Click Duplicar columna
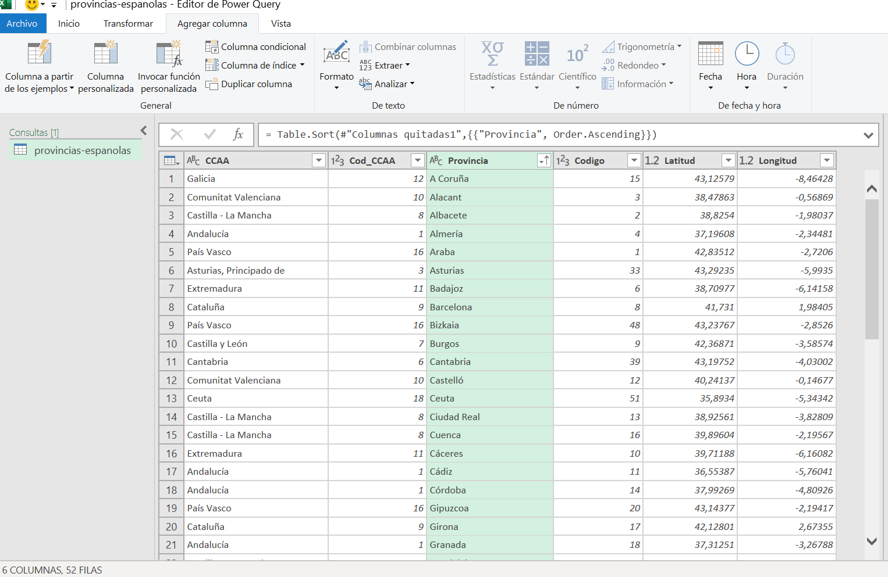Viewport: 888px width, 577px height. (249, 84)
